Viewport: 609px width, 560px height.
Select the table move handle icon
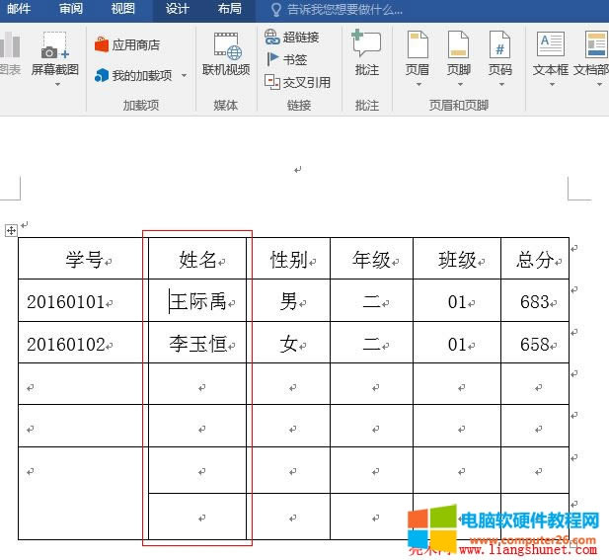(x=11, y=230)
